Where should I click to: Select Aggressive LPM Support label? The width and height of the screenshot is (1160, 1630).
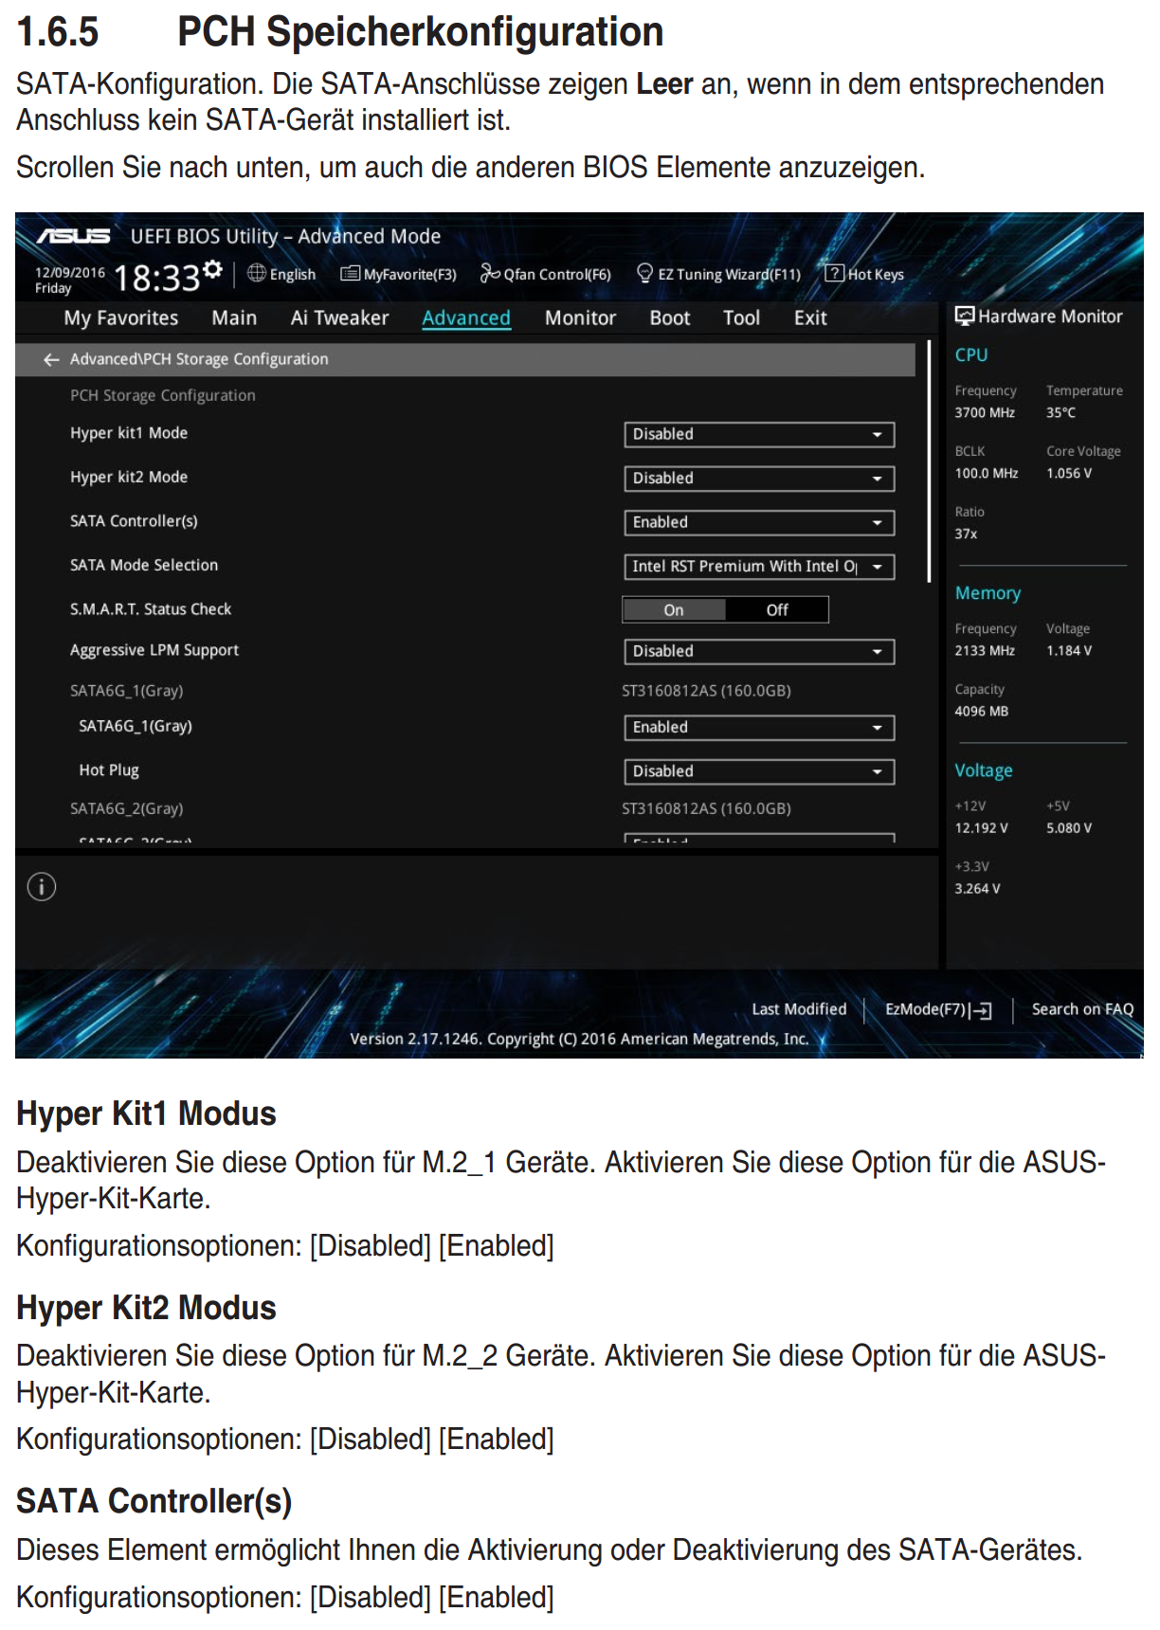154,650
